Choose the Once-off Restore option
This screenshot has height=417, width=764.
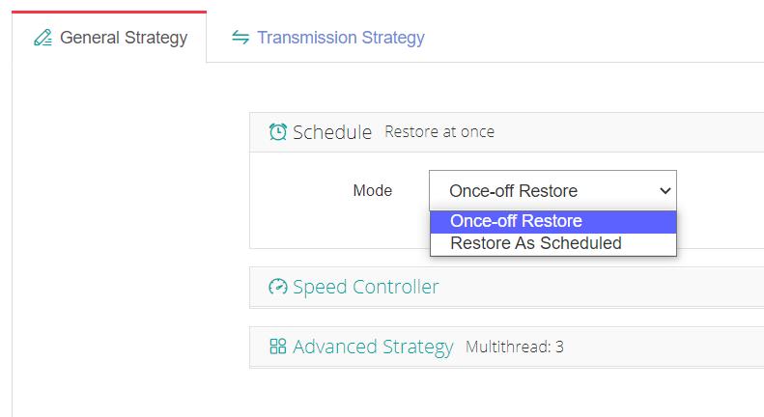(553, 222)
